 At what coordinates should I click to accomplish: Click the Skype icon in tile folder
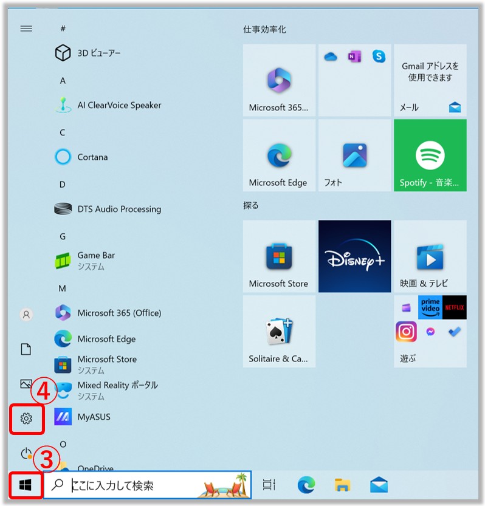[x=379, y=56]
